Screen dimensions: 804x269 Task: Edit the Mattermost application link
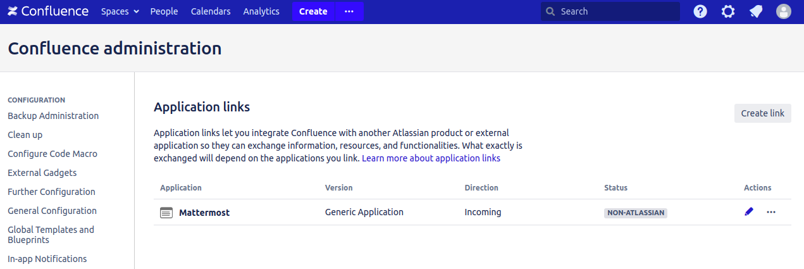(x=749, y=212)
